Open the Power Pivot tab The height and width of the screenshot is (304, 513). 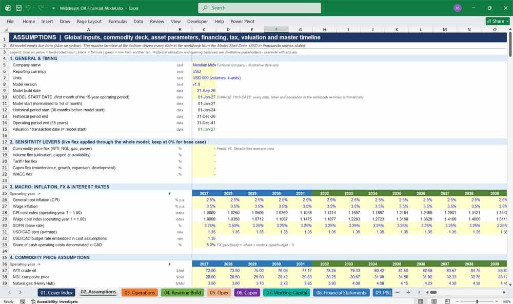[x=243, y=21]
